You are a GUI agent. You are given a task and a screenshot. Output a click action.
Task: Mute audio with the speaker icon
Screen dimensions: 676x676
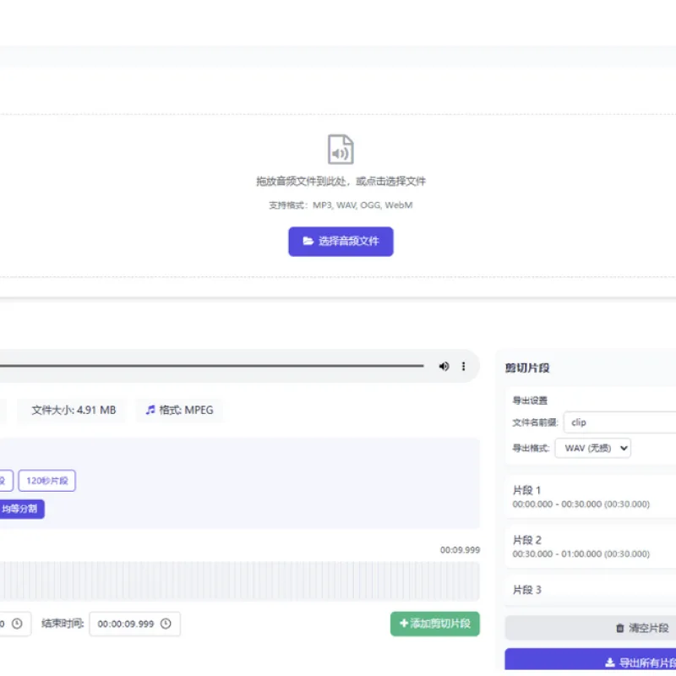tap(444, 367)
